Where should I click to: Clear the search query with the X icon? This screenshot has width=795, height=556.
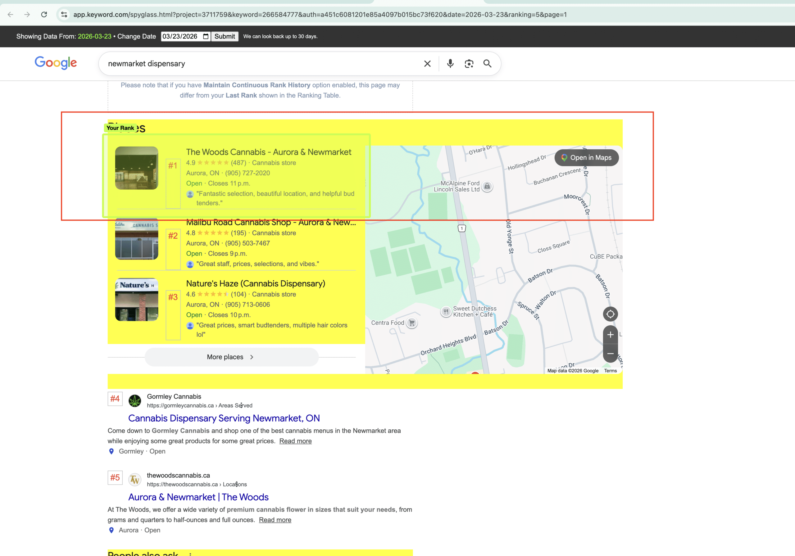[x=427, y=64]
